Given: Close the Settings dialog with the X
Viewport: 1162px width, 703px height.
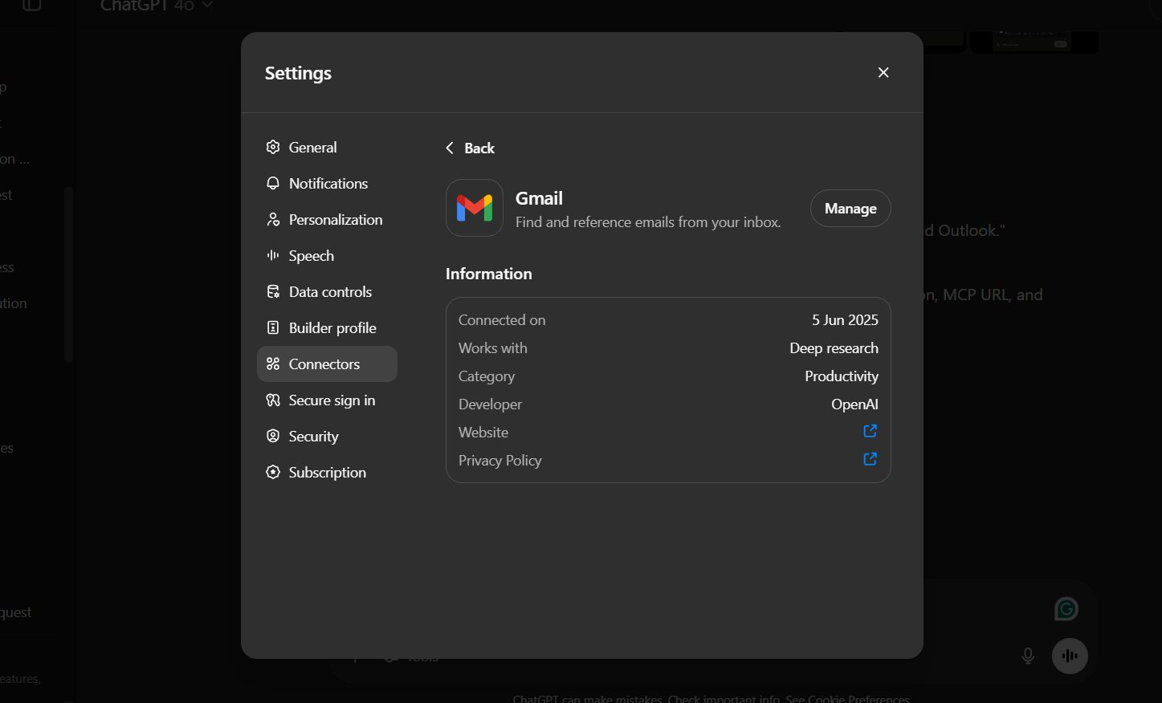Looking at the screenshot, I should (x=883, y=72).
